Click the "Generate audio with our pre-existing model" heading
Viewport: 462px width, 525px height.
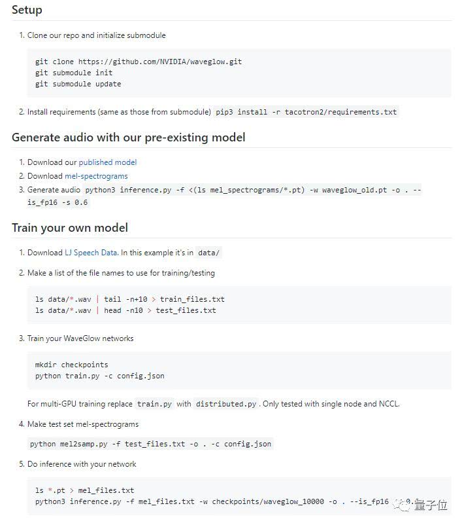(129, 137)
